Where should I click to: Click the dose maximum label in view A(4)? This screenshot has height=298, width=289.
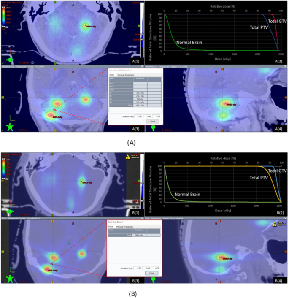click(x=231, y=105)
